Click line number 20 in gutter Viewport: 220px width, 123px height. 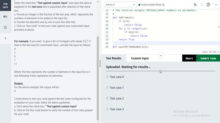[107, 28]
